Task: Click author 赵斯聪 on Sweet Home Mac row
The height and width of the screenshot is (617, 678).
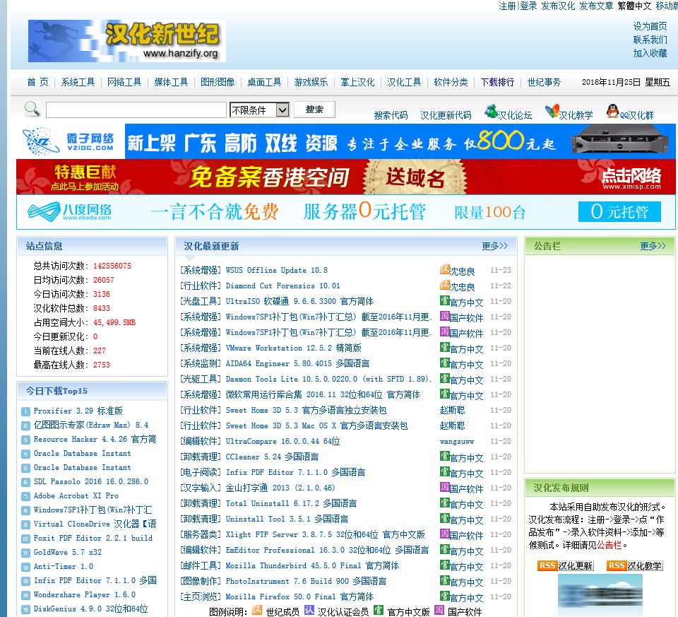Action: click(x=452, y=426)
